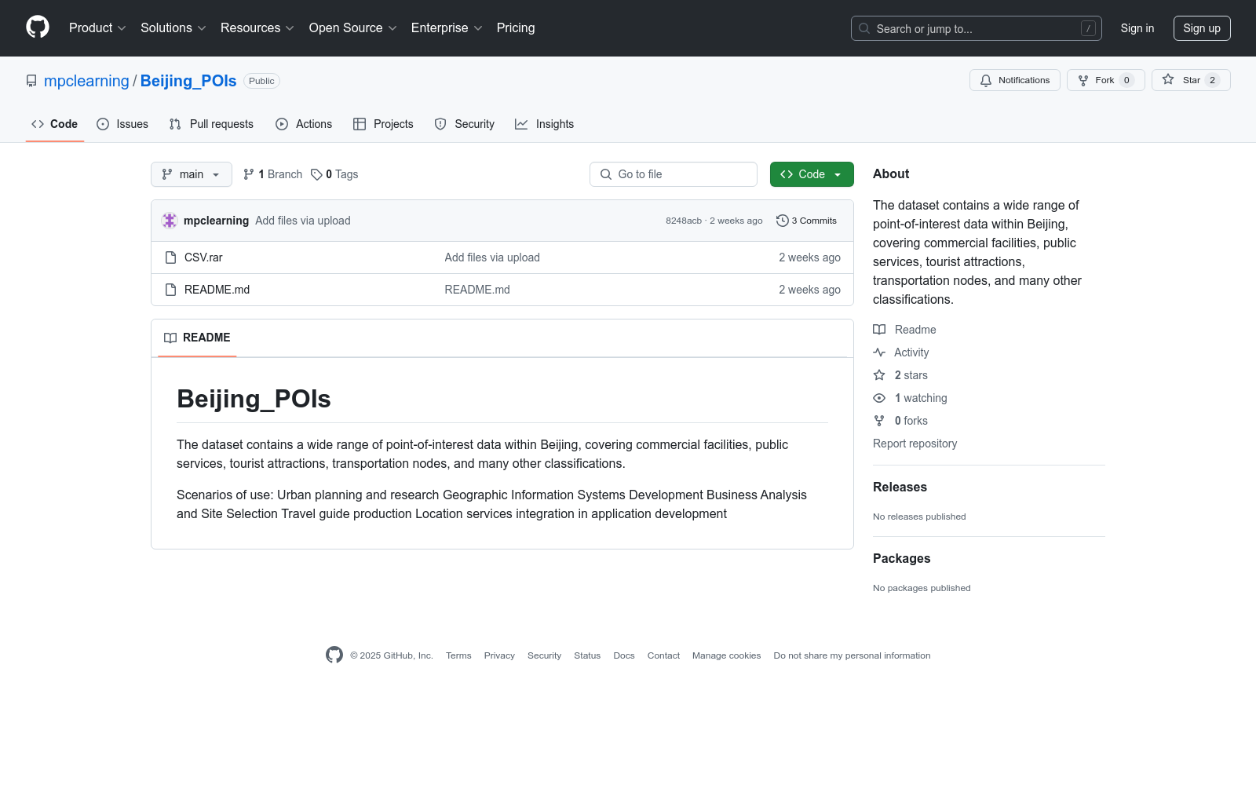Click Do not share my personal information
Viewport: 1256px width, 785px height.
click(852, 655)
